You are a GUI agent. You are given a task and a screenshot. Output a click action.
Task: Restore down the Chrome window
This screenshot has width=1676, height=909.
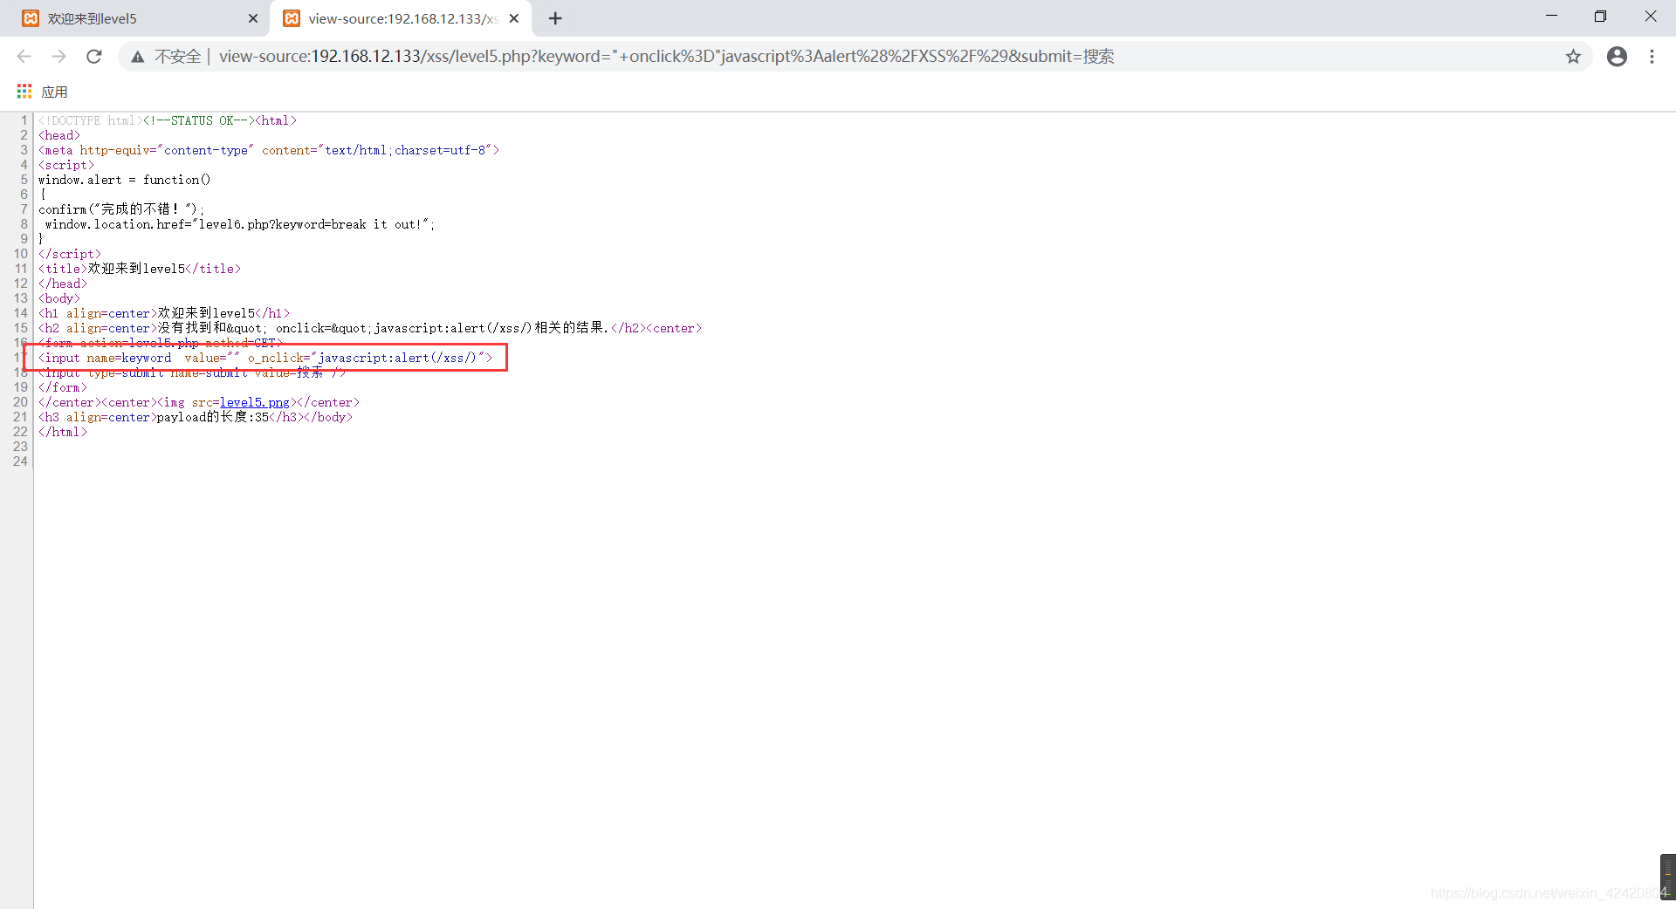1600,17
